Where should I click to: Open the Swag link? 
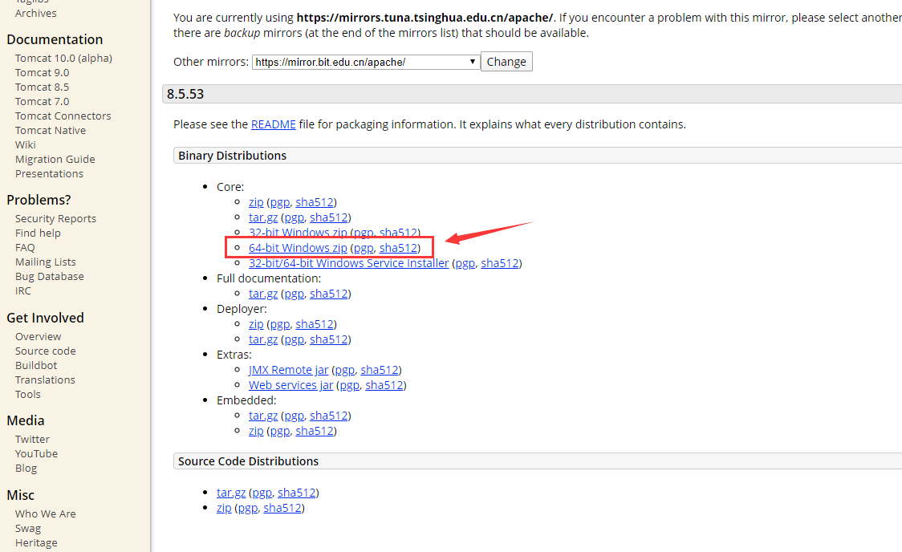pyautogui.click(x=27, y=529)
